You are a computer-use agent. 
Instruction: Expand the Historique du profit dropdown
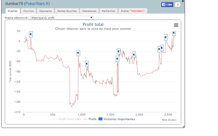(x=62, y=18)
